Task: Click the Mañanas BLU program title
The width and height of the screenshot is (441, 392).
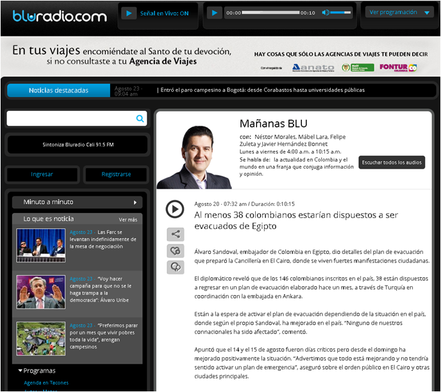Action: click(273, 124)
